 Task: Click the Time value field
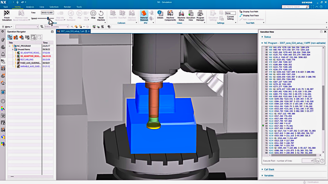(47, 12)
